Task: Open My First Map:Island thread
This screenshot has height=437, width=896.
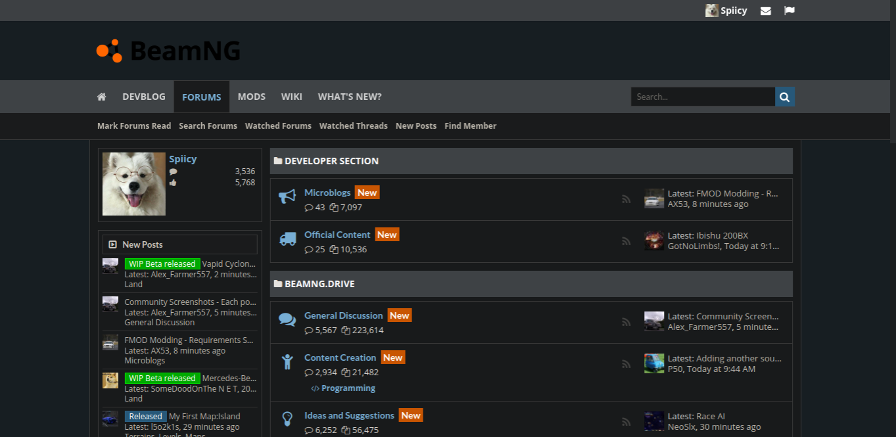Action: tap(204, 417)
